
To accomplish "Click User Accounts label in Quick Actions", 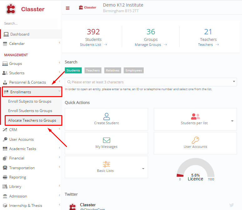I will [x=195, y=147].
